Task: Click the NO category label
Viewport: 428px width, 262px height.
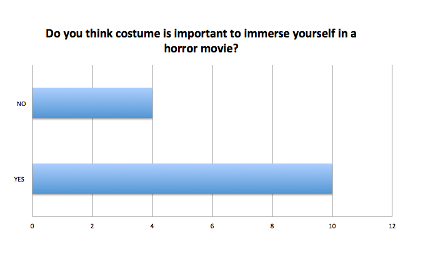Action: click(x=21, y=104)
